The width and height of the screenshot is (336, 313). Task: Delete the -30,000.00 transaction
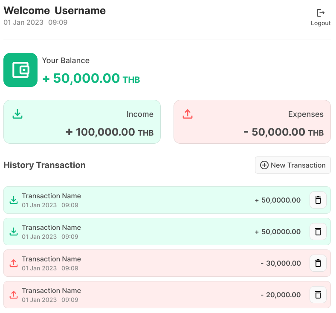coord(318,263)
